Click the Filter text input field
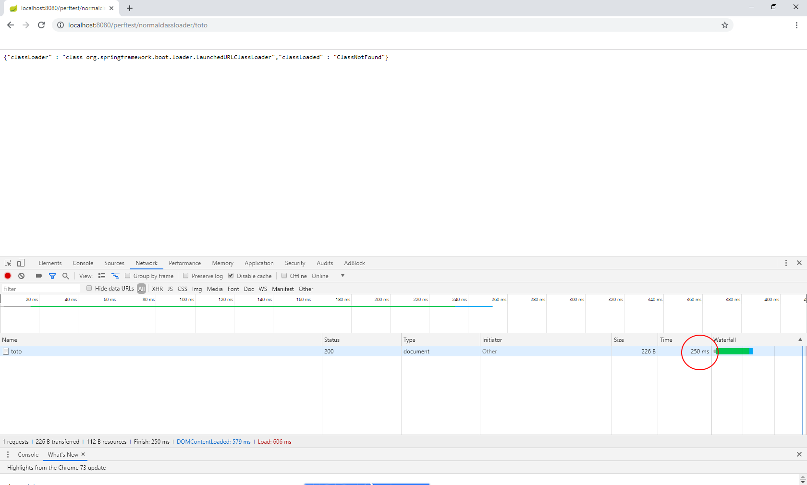 41,289
